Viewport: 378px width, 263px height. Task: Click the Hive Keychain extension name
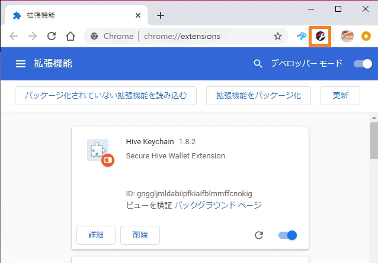pos(150,142)
